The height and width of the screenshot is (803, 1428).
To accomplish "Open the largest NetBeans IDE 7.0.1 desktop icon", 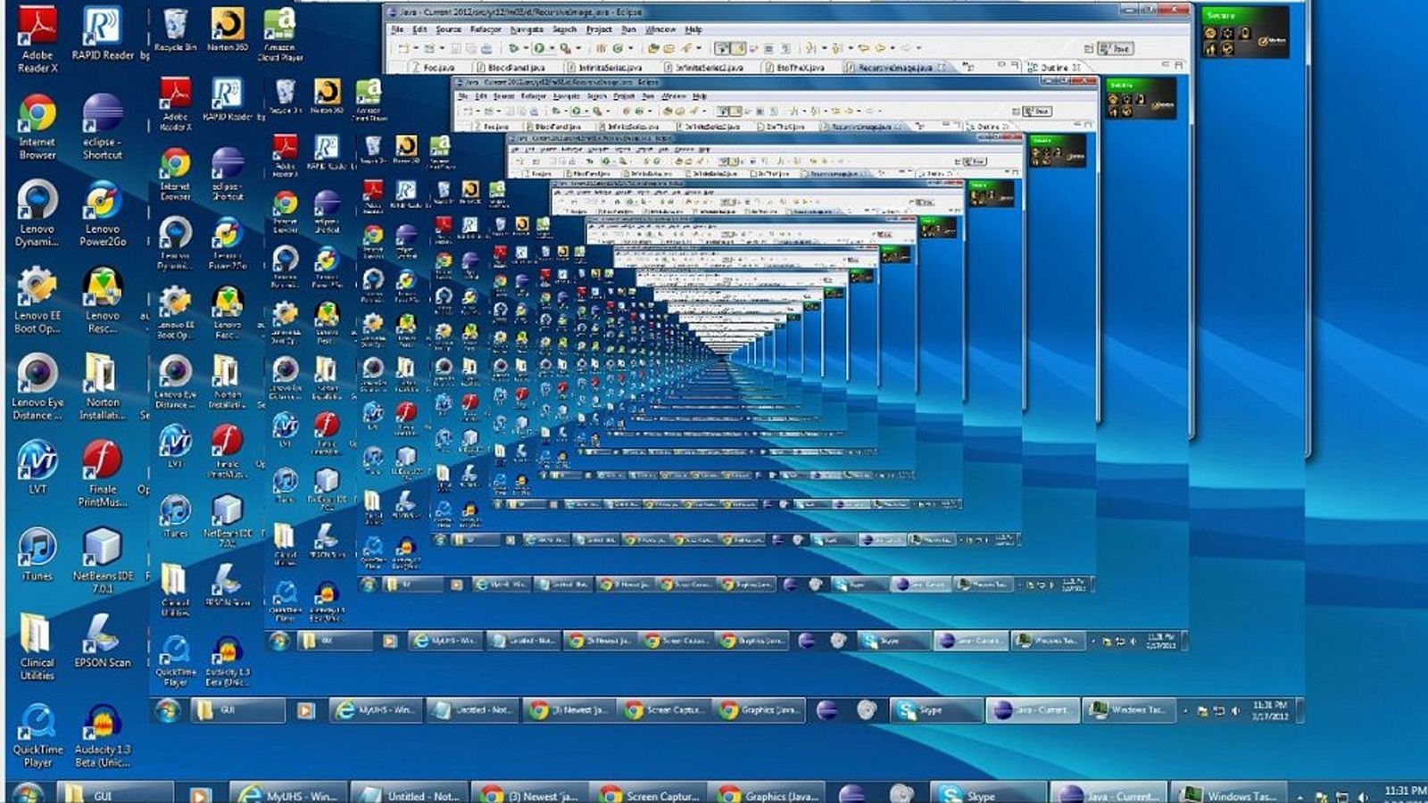I will tap(102, 548).
